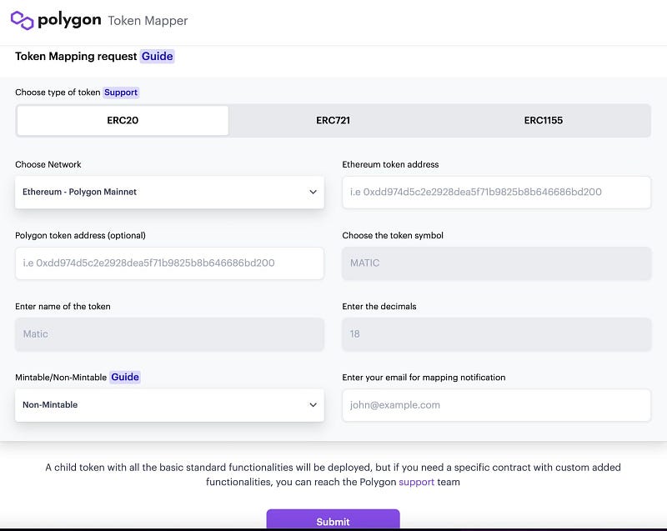Click the 'Enter your email for mapping notification' label
667x531 pixels.
[x=424, y=378]
